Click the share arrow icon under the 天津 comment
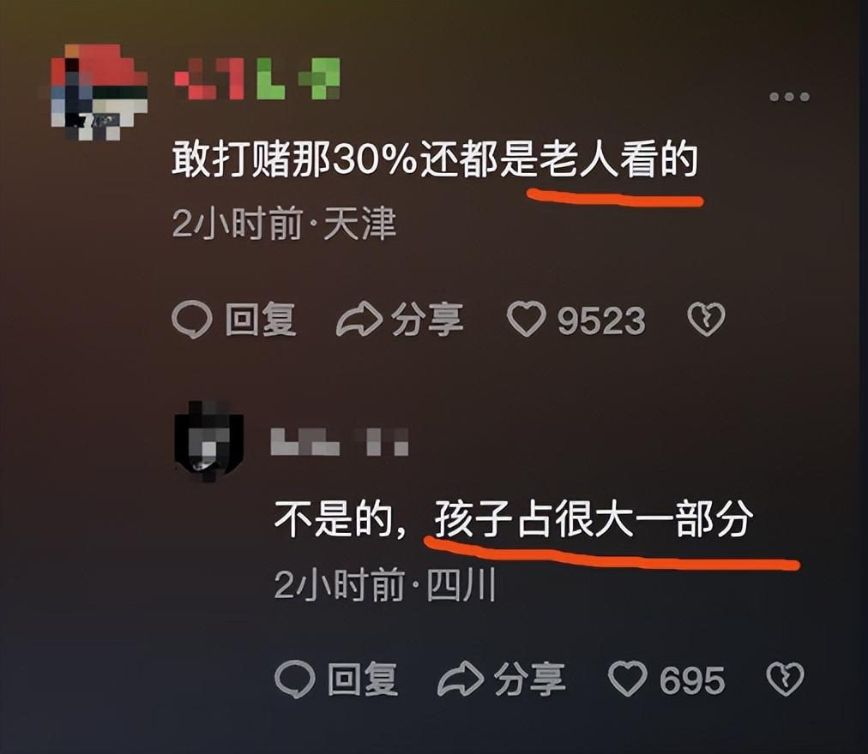Viewport: 868px width, 754px height. point(359,320)
